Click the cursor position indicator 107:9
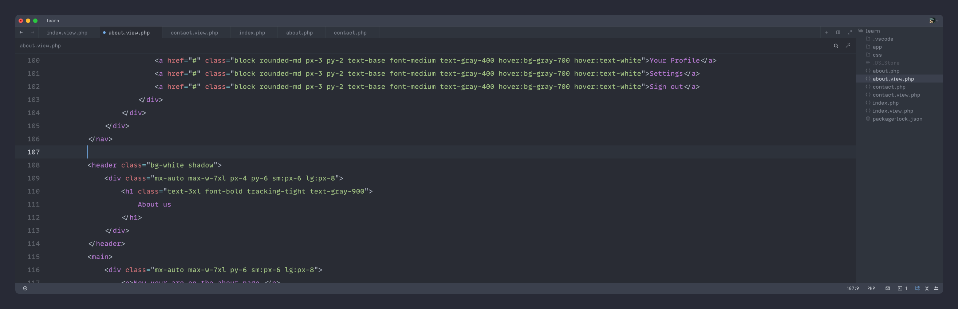This screenshot has width=958, height=309. point(852,288)
